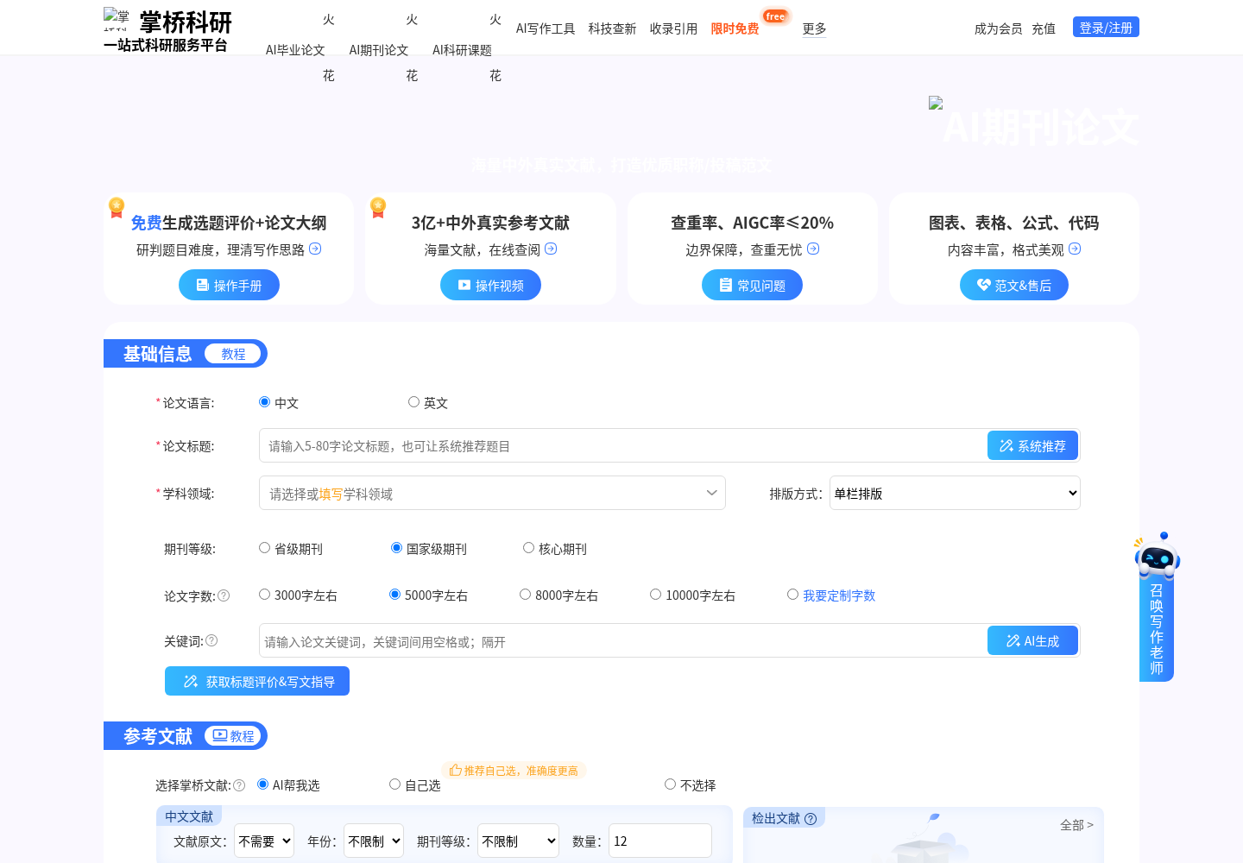Screen dimensions: 1243x863
Task: Summon the robot writing teacher
Action: click(1157, 608)
